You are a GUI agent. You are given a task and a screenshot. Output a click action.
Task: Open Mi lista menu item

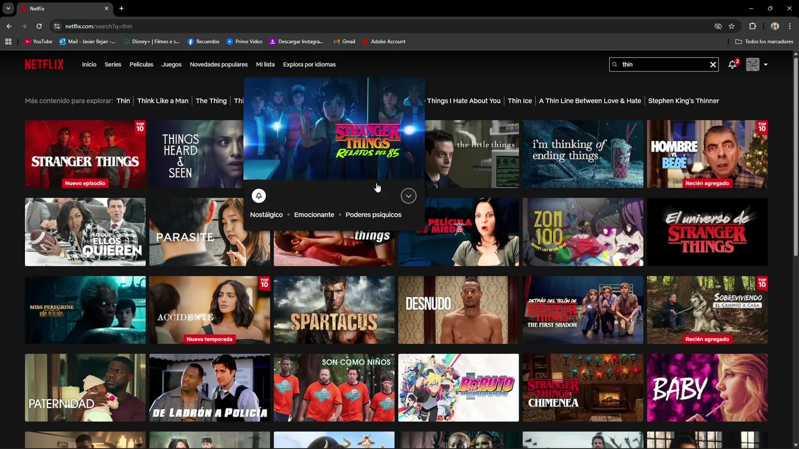tap(265, 64)
